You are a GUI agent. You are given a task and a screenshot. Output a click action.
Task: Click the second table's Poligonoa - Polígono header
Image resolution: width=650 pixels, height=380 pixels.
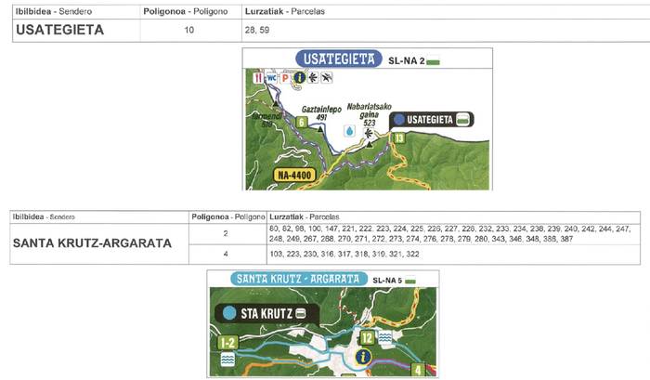point(228,217)
